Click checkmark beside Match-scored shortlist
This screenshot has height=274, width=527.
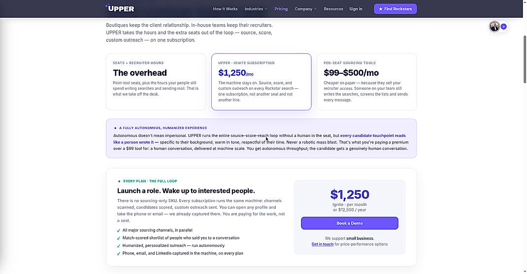click(118, 239)
